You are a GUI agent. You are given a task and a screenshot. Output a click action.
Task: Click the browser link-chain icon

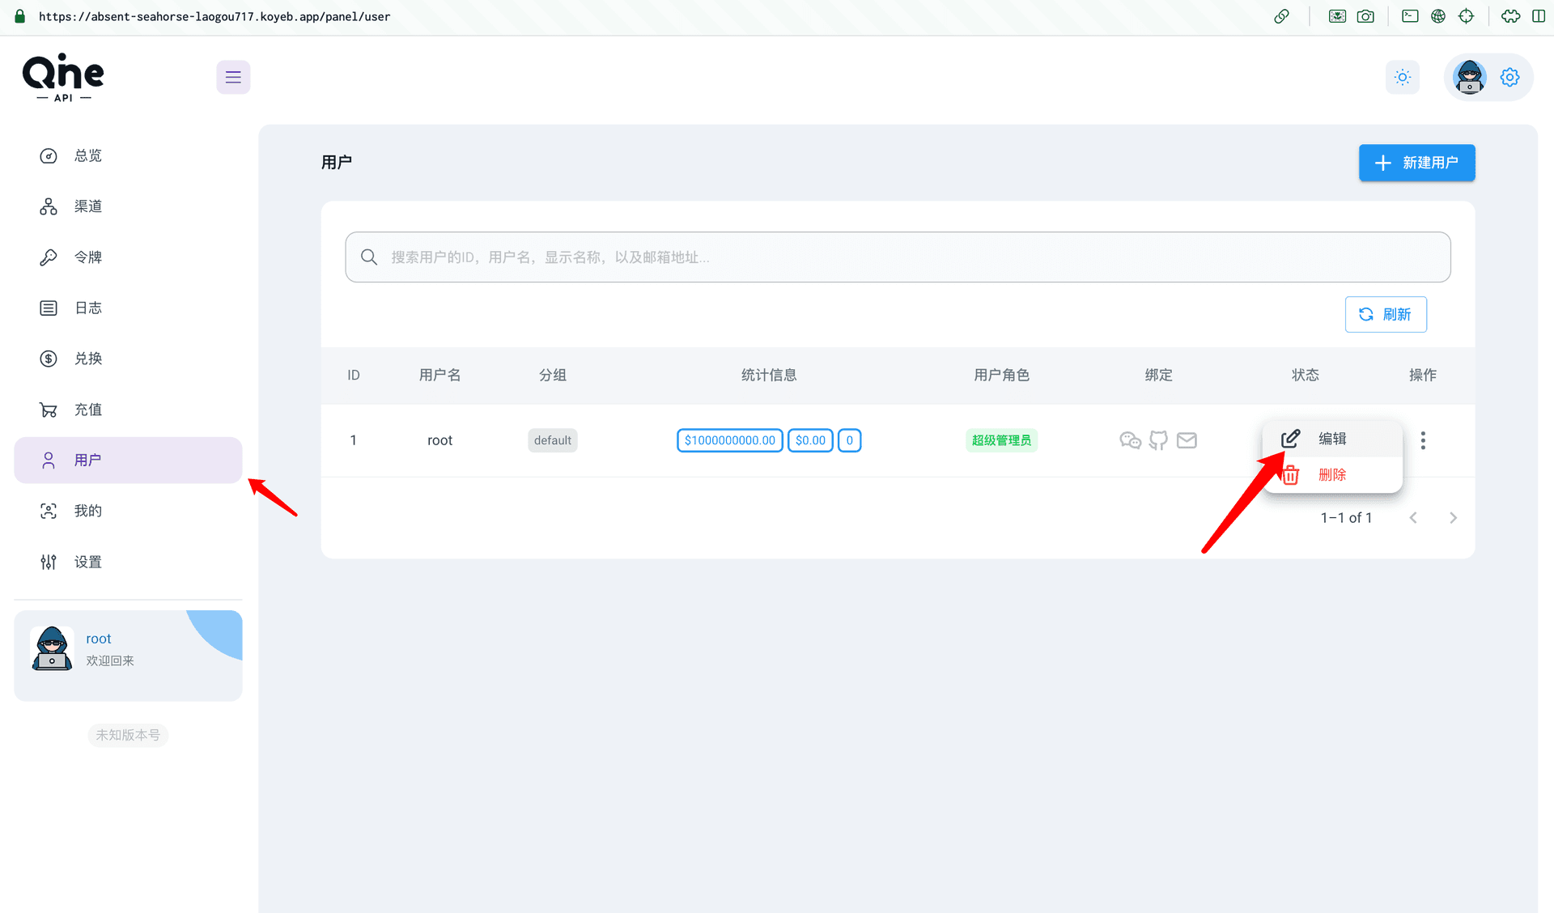[x=1281, y=16]
